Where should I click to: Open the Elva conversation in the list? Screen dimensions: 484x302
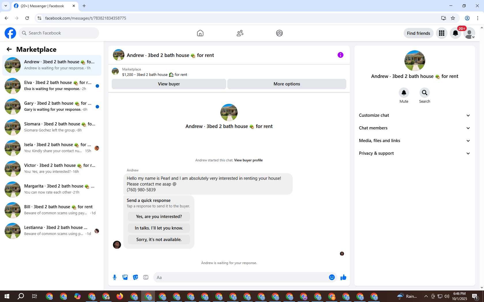[52, 86]
